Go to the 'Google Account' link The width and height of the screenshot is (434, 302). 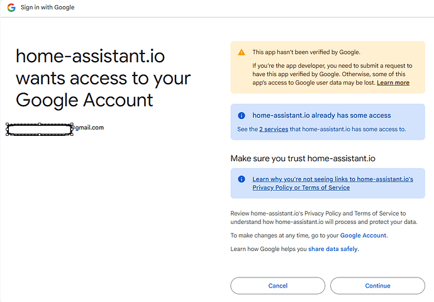pos(364,235)
